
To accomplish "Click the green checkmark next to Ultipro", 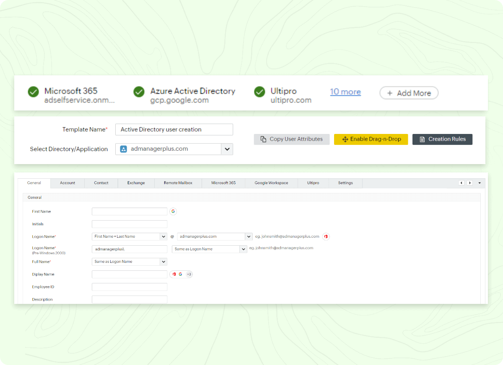I will [259, 92].
